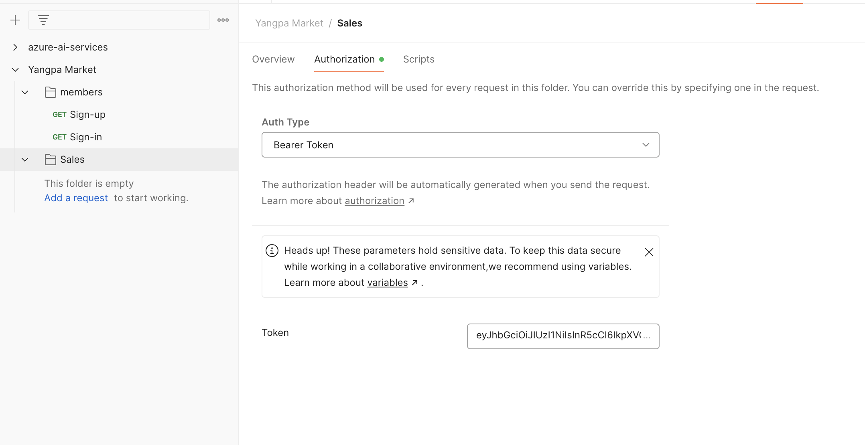Open the three-dot more options menu
Screen dimensions: 865x445
223,20
